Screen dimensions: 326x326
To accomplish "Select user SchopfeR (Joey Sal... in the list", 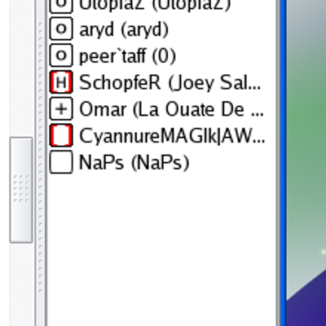I will pyautogui.click(x=170, y=82).
